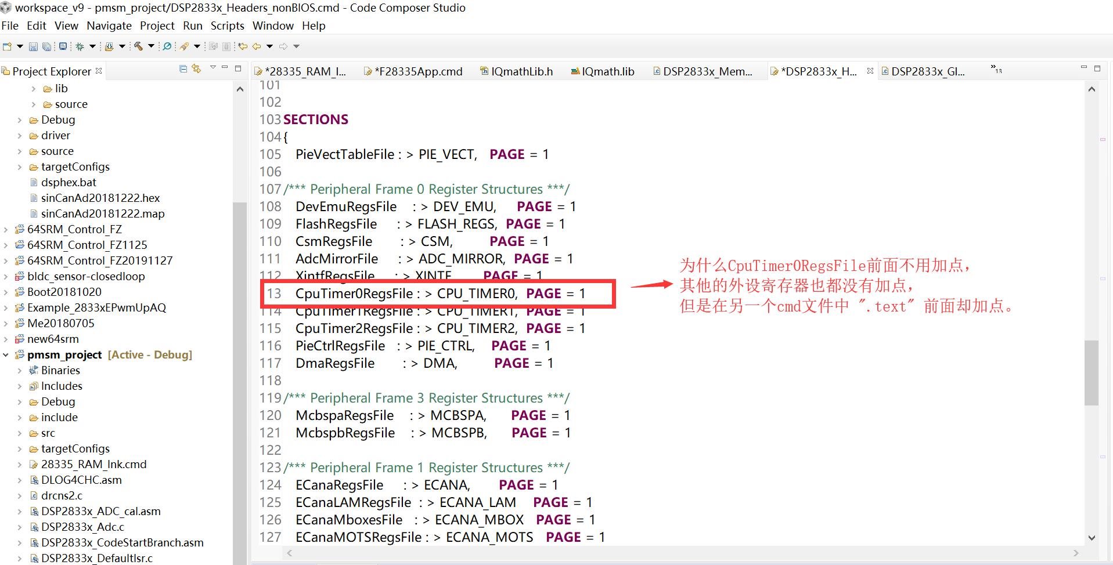Select DLOG4CHC.asm file

(x=81, y=480)
